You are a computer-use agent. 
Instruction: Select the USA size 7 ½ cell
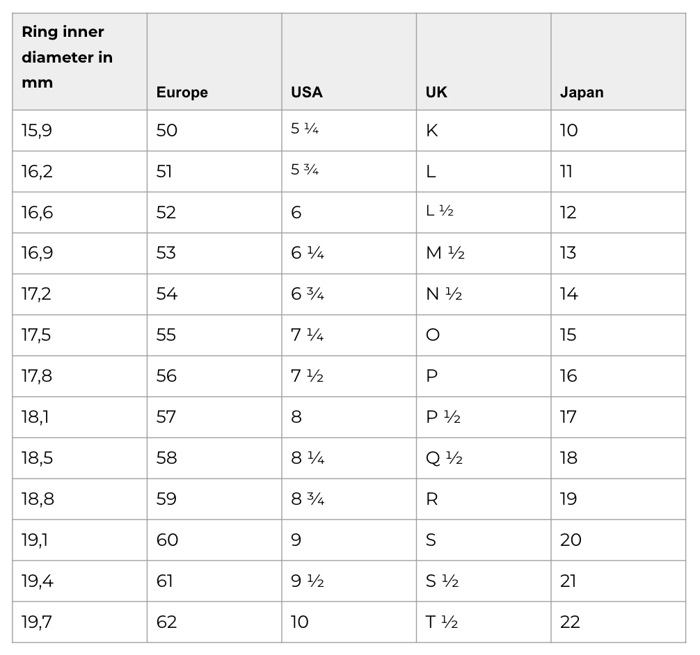(x=308, y=376)
